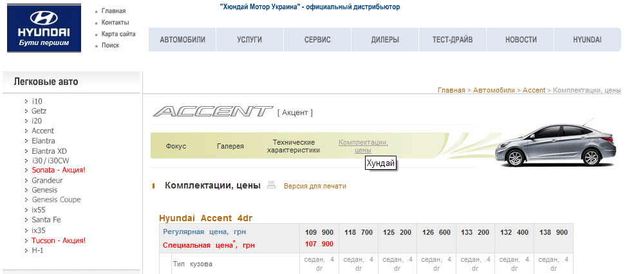Select i30 / i30CW in the sidebar

[50, 161]
